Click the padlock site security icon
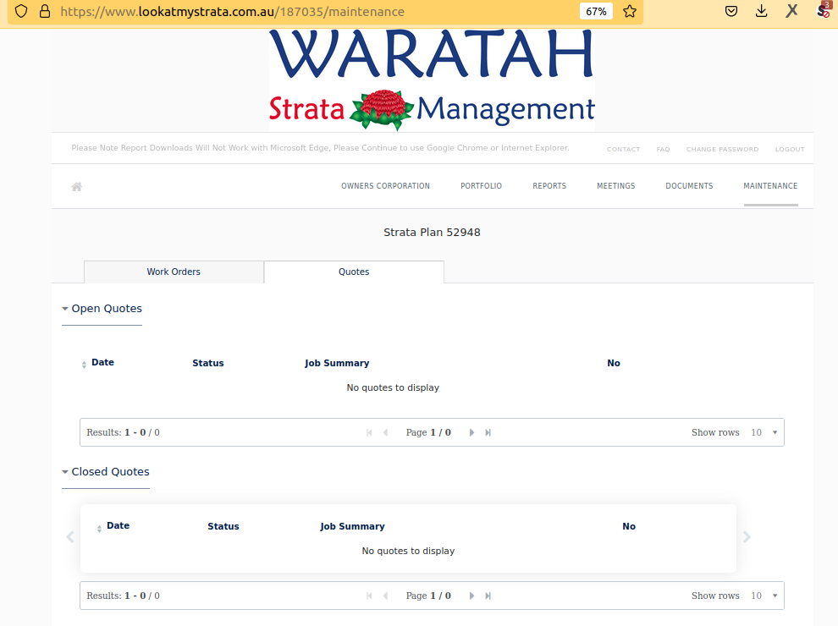This screenshot has height=626, width=838. click(x=45, y=11)
